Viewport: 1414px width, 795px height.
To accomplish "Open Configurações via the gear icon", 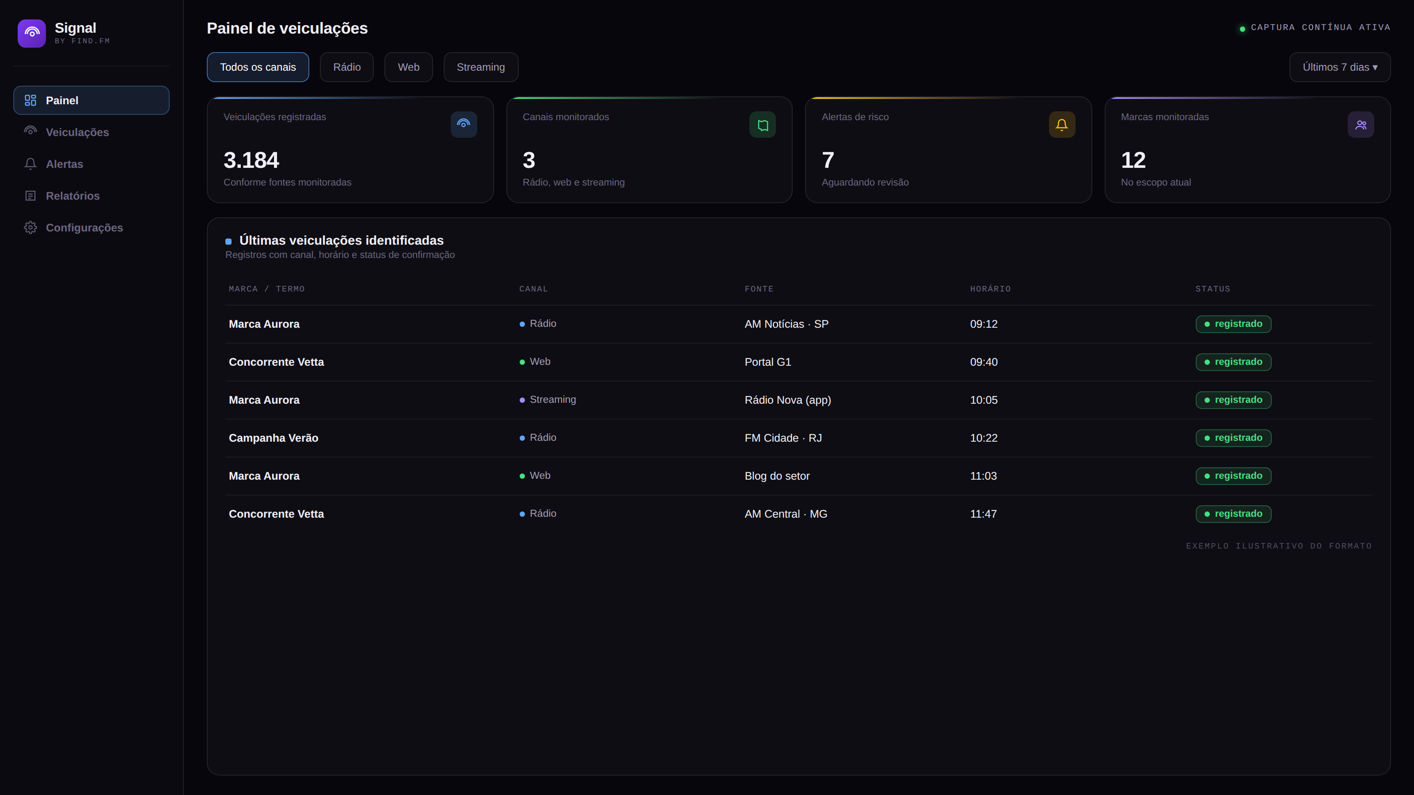I will (x=31, y=227).
